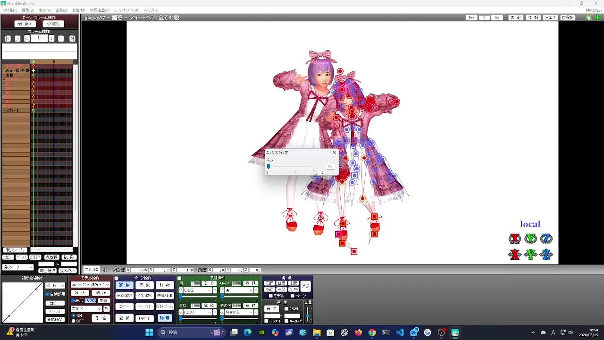Open Windows Start menu
604x340 pixels.
[x=149, y=332]
